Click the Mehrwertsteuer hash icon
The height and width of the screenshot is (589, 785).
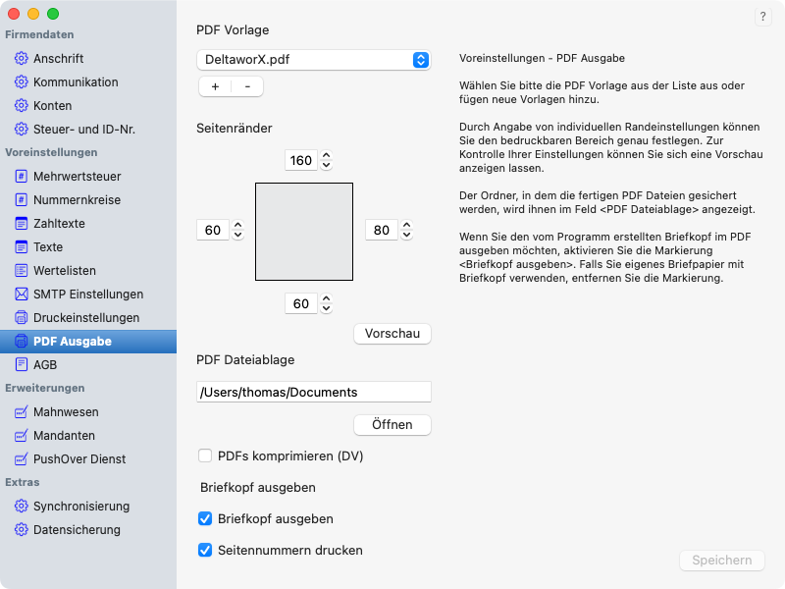[x=21, y=177]
